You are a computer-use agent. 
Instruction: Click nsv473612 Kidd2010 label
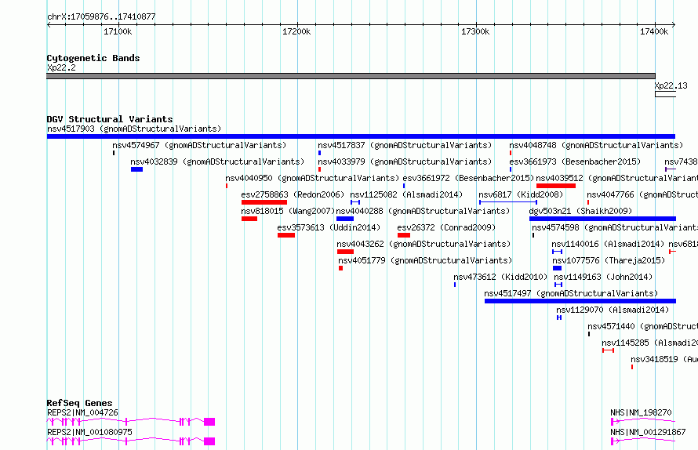(x=500, y=277)
